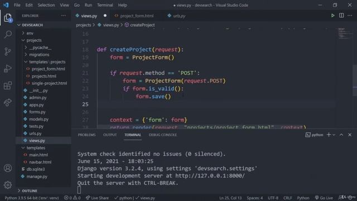The image size is (357, 201).
Task: Select the TERMINAL panel tab
Action: point(133,135)
